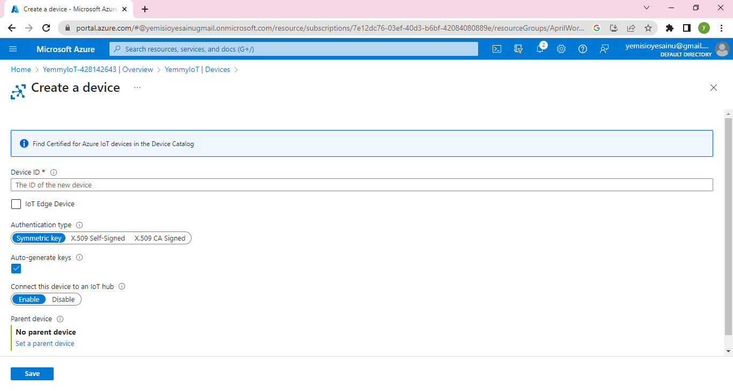Click the share page icon in address bar
Viewport: 733px width, 391px height.
(x=631, y=28)
